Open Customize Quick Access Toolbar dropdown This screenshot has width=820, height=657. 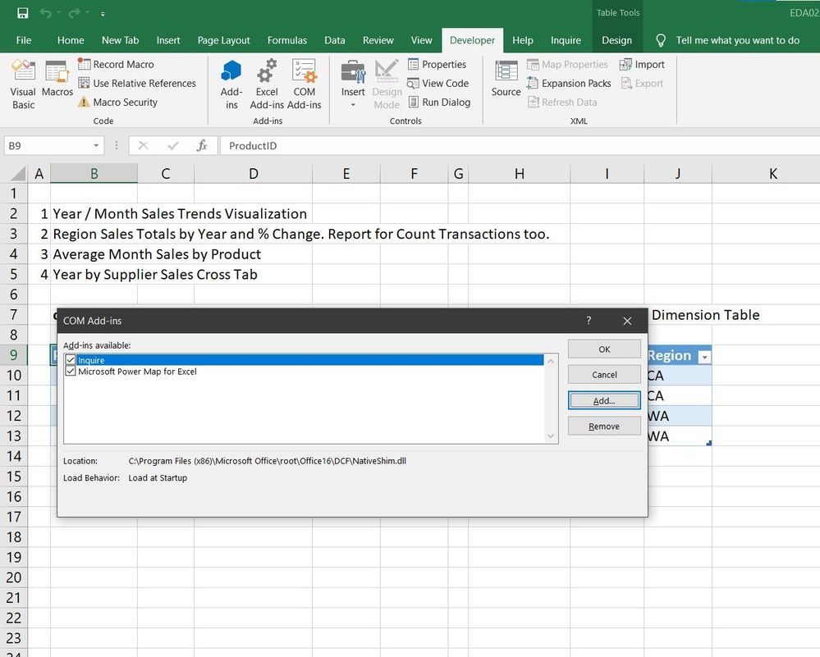point(103,14)
